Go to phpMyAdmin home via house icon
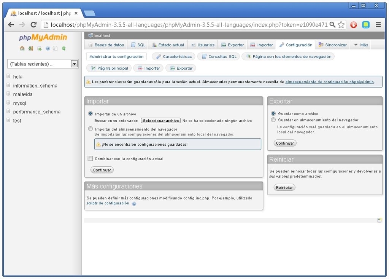Image resolution: width=389 pixels, height=279 pixels. tap(22, 48)
